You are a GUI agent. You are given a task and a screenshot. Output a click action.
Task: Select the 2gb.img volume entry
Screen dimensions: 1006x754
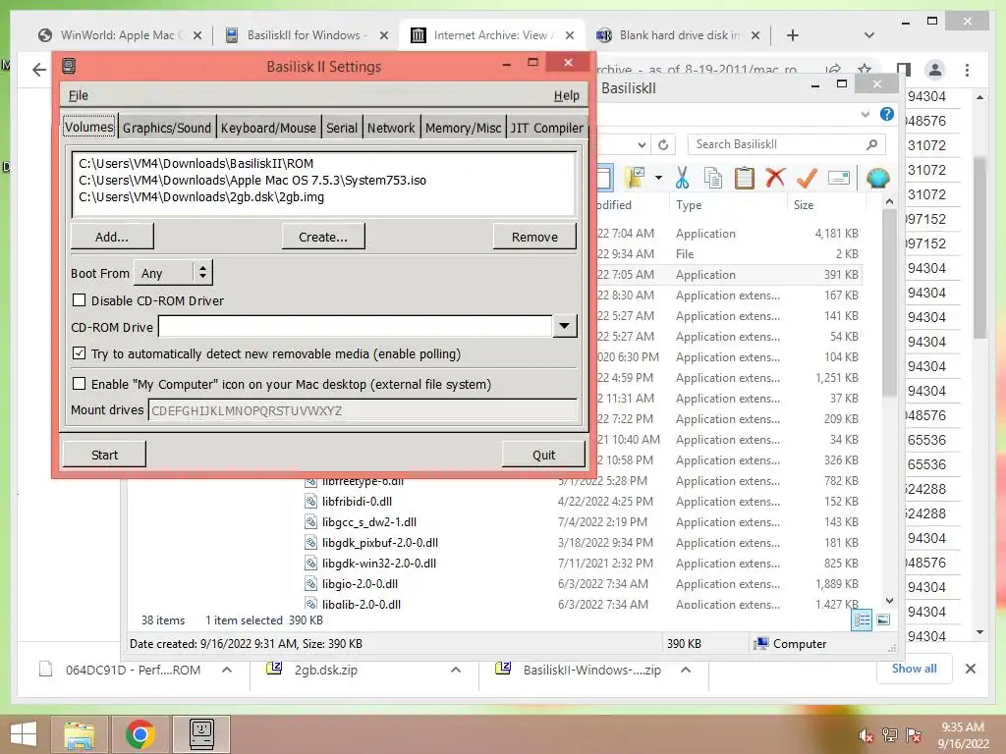(x=201, y=196)
